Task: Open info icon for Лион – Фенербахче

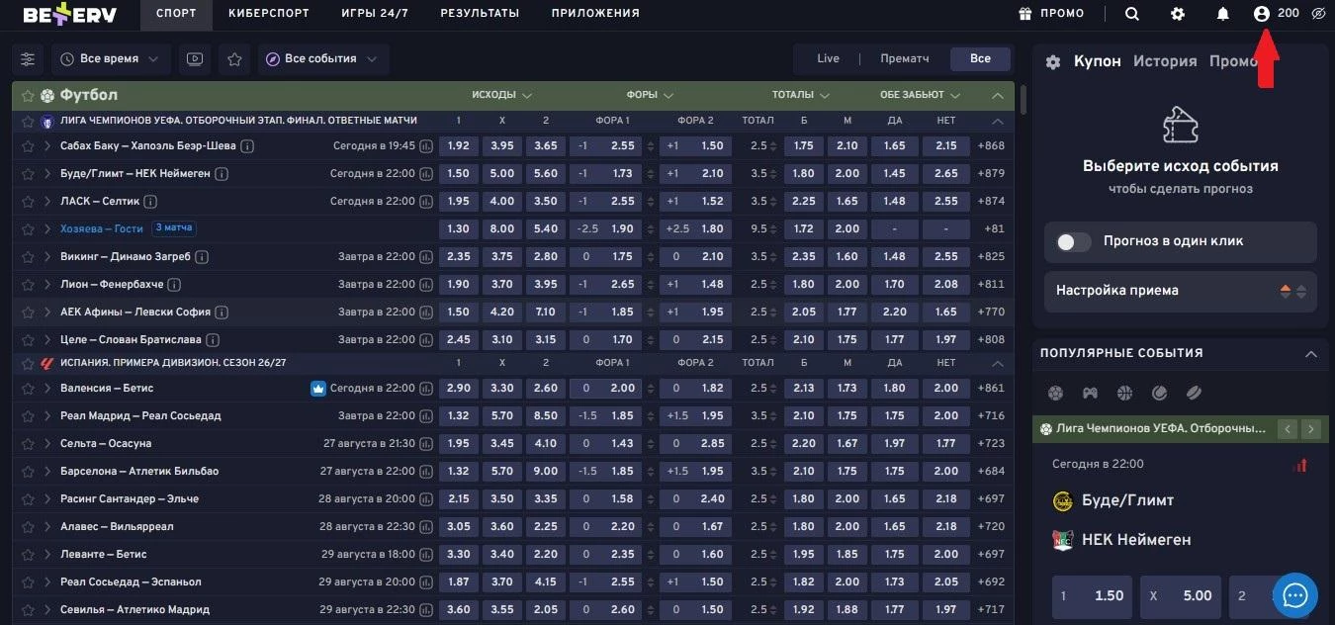Action: [x=174, y=285]
